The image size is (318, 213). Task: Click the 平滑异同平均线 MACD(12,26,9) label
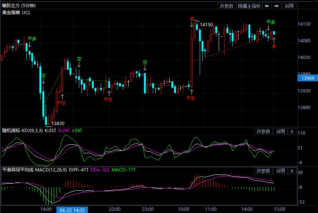[x=35, y=170]
